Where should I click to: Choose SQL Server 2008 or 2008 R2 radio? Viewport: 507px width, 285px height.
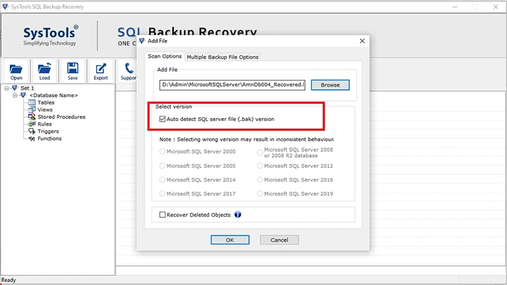[260, 153]
